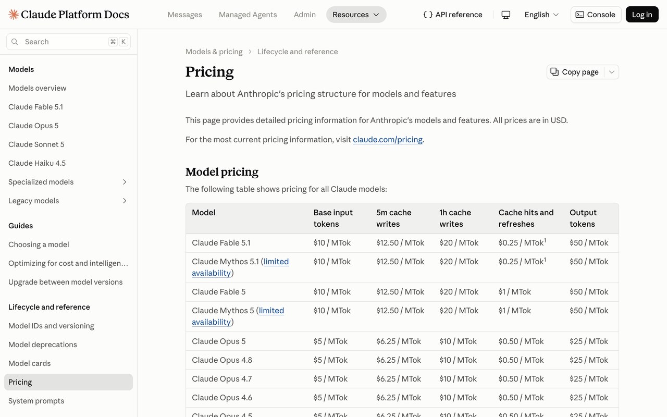Viewport: 667px width, 417px height.
Task: Click the search magnifier icon
Action: (x=15, y=42)
